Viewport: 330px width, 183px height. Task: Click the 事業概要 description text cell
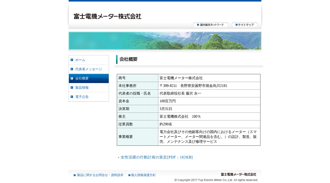tap(209, 137)
